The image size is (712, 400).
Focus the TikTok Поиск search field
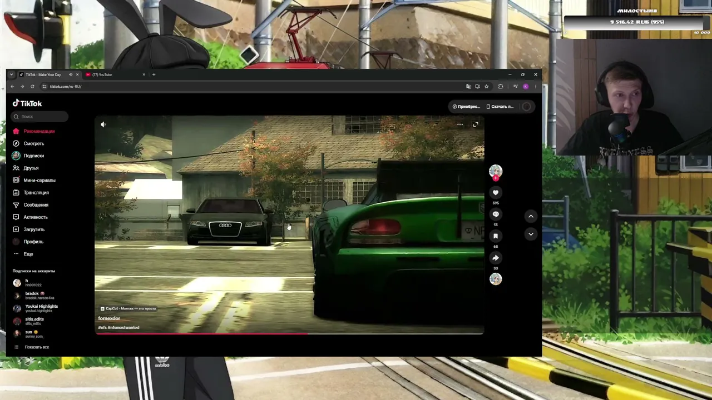click(39, 117)
